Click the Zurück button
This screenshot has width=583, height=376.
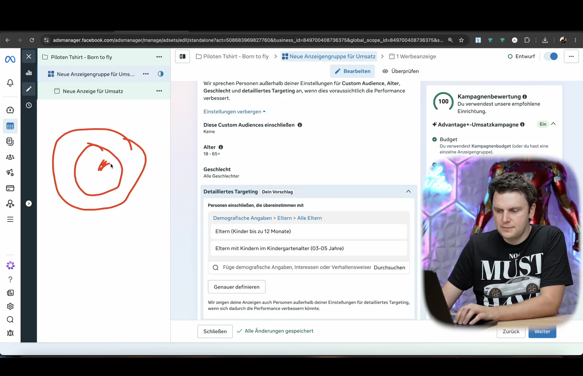(511, 331)
